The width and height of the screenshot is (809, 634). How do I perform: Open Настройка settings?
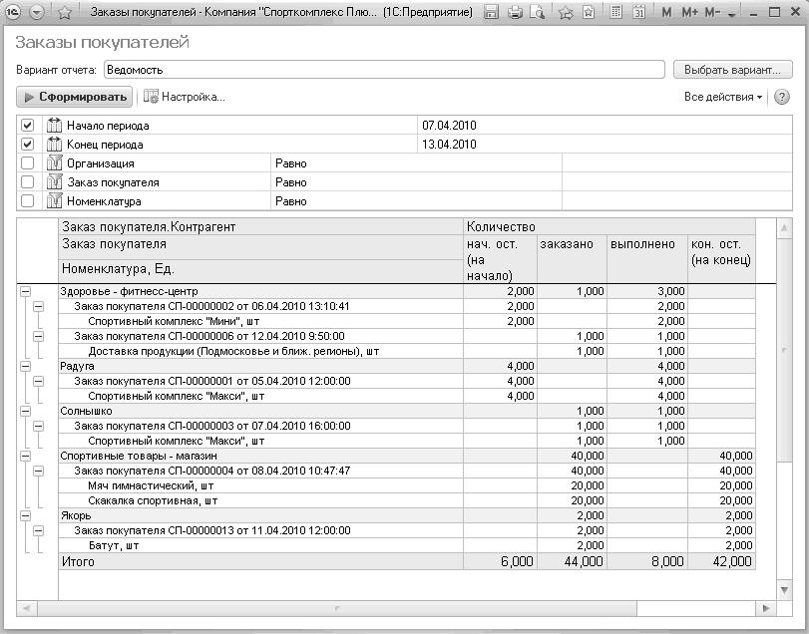(x=185, y=97)
